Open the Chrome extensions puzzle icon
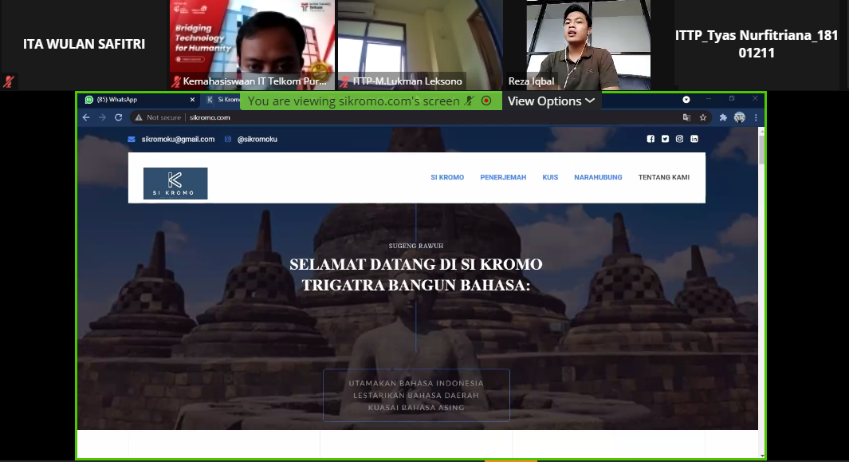 pos(723,117)
